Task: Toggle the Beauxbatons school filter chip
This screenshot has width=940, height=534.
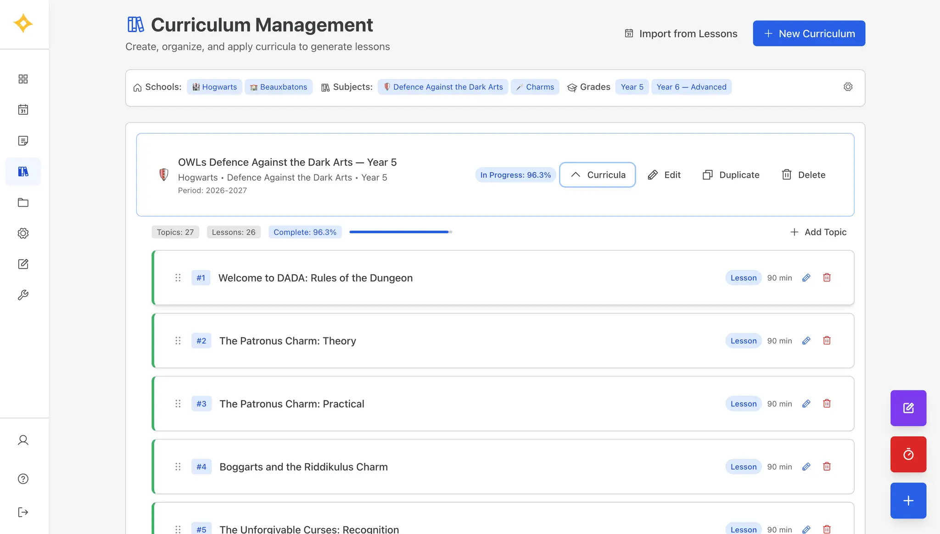Action: coord(279,87)
